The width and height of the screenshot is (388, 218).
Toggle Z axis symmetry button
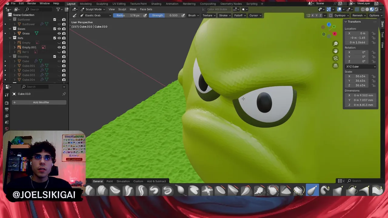click(320, 15)
